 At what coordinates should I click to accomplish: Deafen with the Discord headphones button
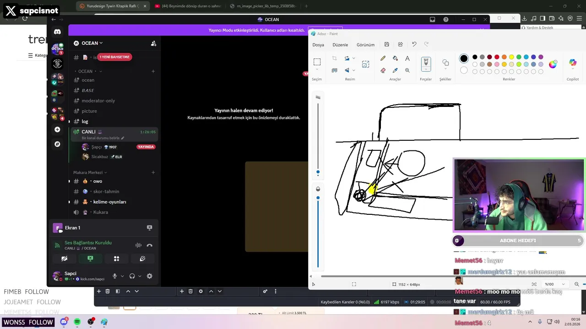point(132,276)
